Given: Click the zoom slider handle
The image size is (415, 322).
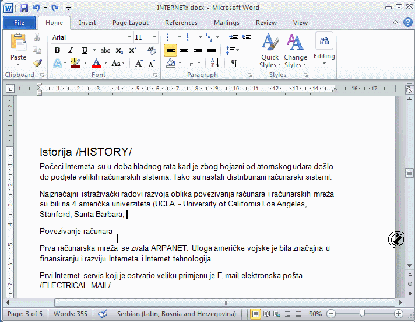Looking at the screenshot, I should (362, 314).
